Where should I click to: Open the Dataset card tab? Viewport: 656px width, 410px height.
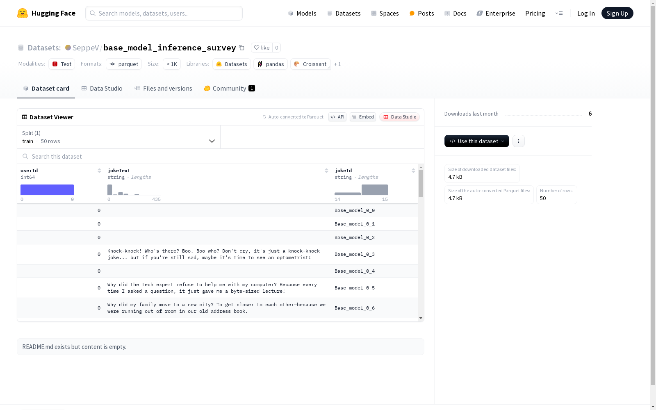[46, 88]
